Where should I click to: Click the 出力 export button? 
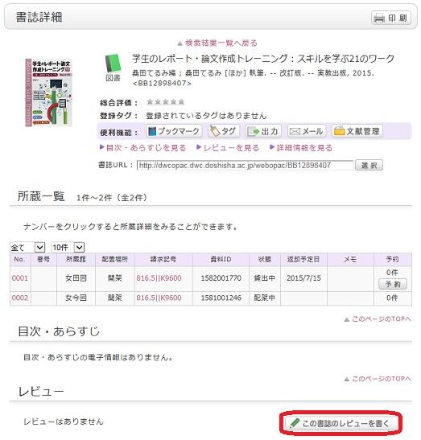(263, 131)
